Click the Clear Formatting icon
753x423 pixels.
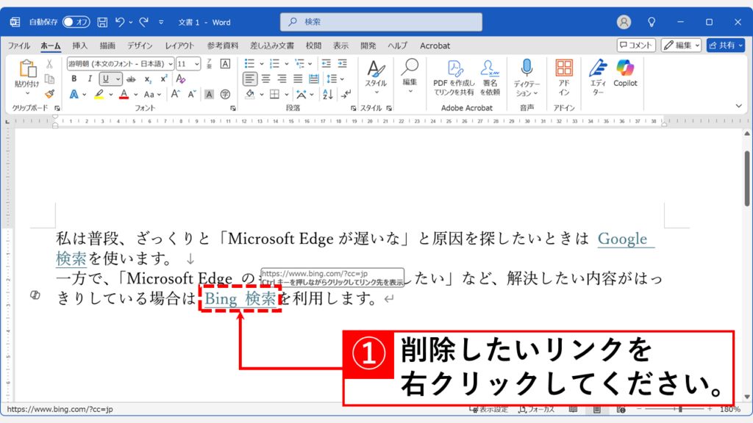(181, 79)
